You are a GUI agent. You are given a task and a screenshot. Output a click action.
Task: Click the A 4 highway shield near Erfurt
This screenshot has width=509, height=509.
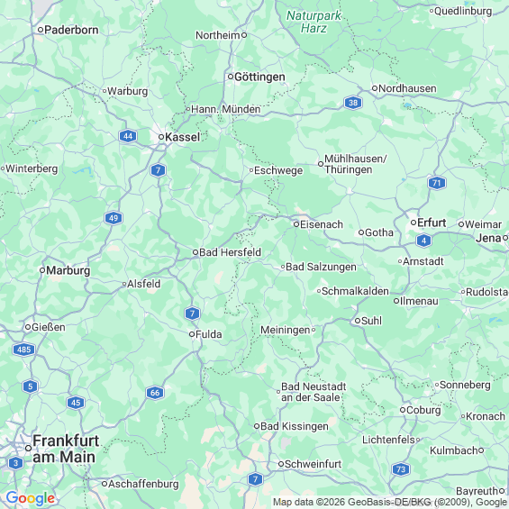423,241
